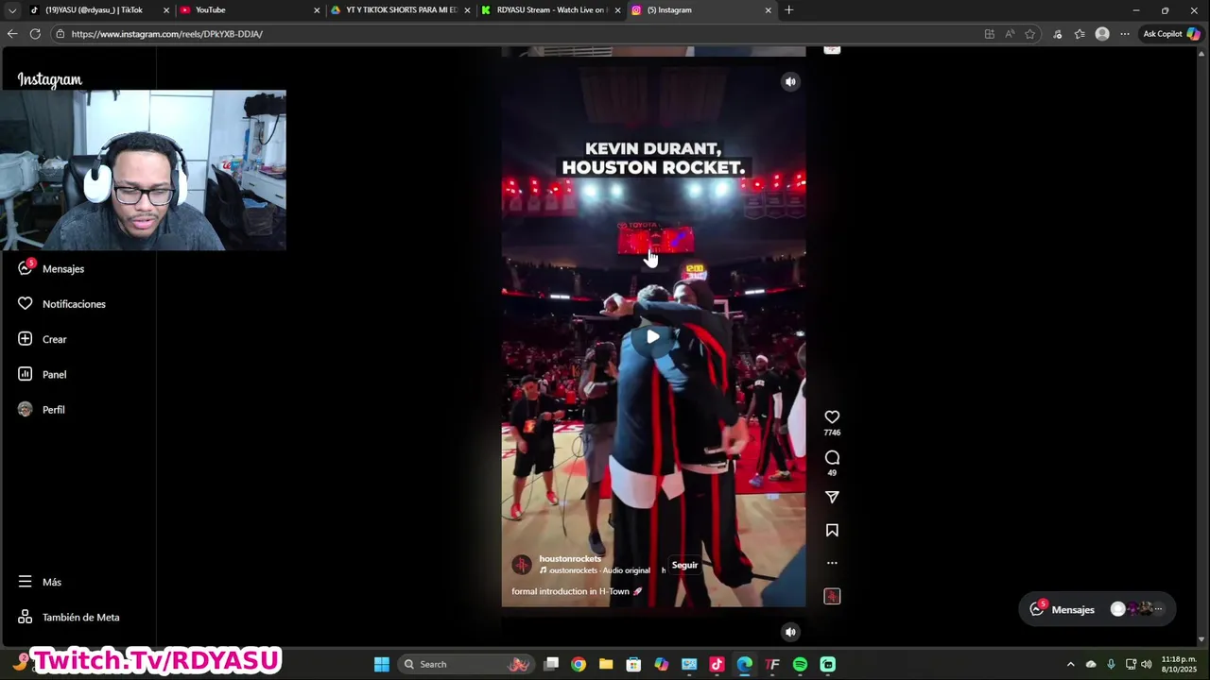1210x680 pixels.
Task: Open the Edge app-available icon in address bar
Action: (x=990, y=34)
